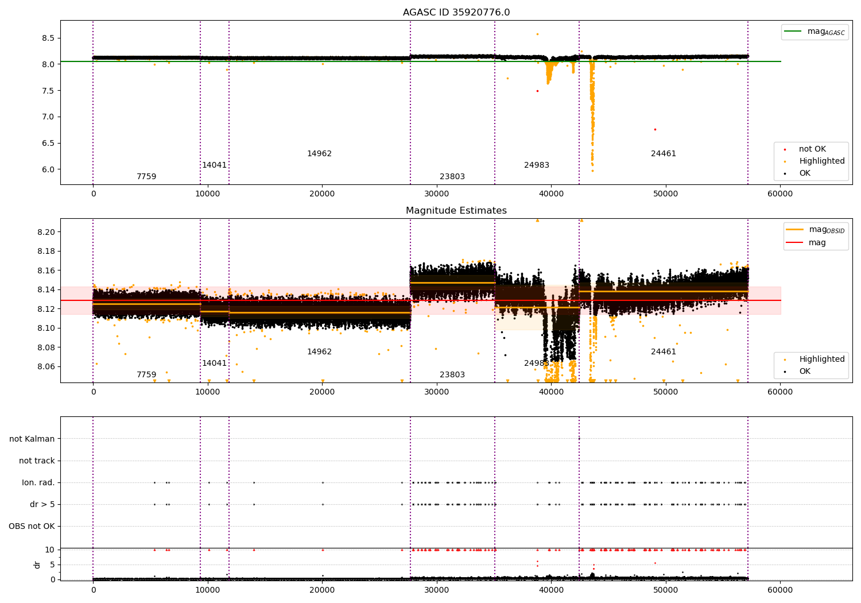Click obsid label '23803' in top plot

tap(452, 177)
